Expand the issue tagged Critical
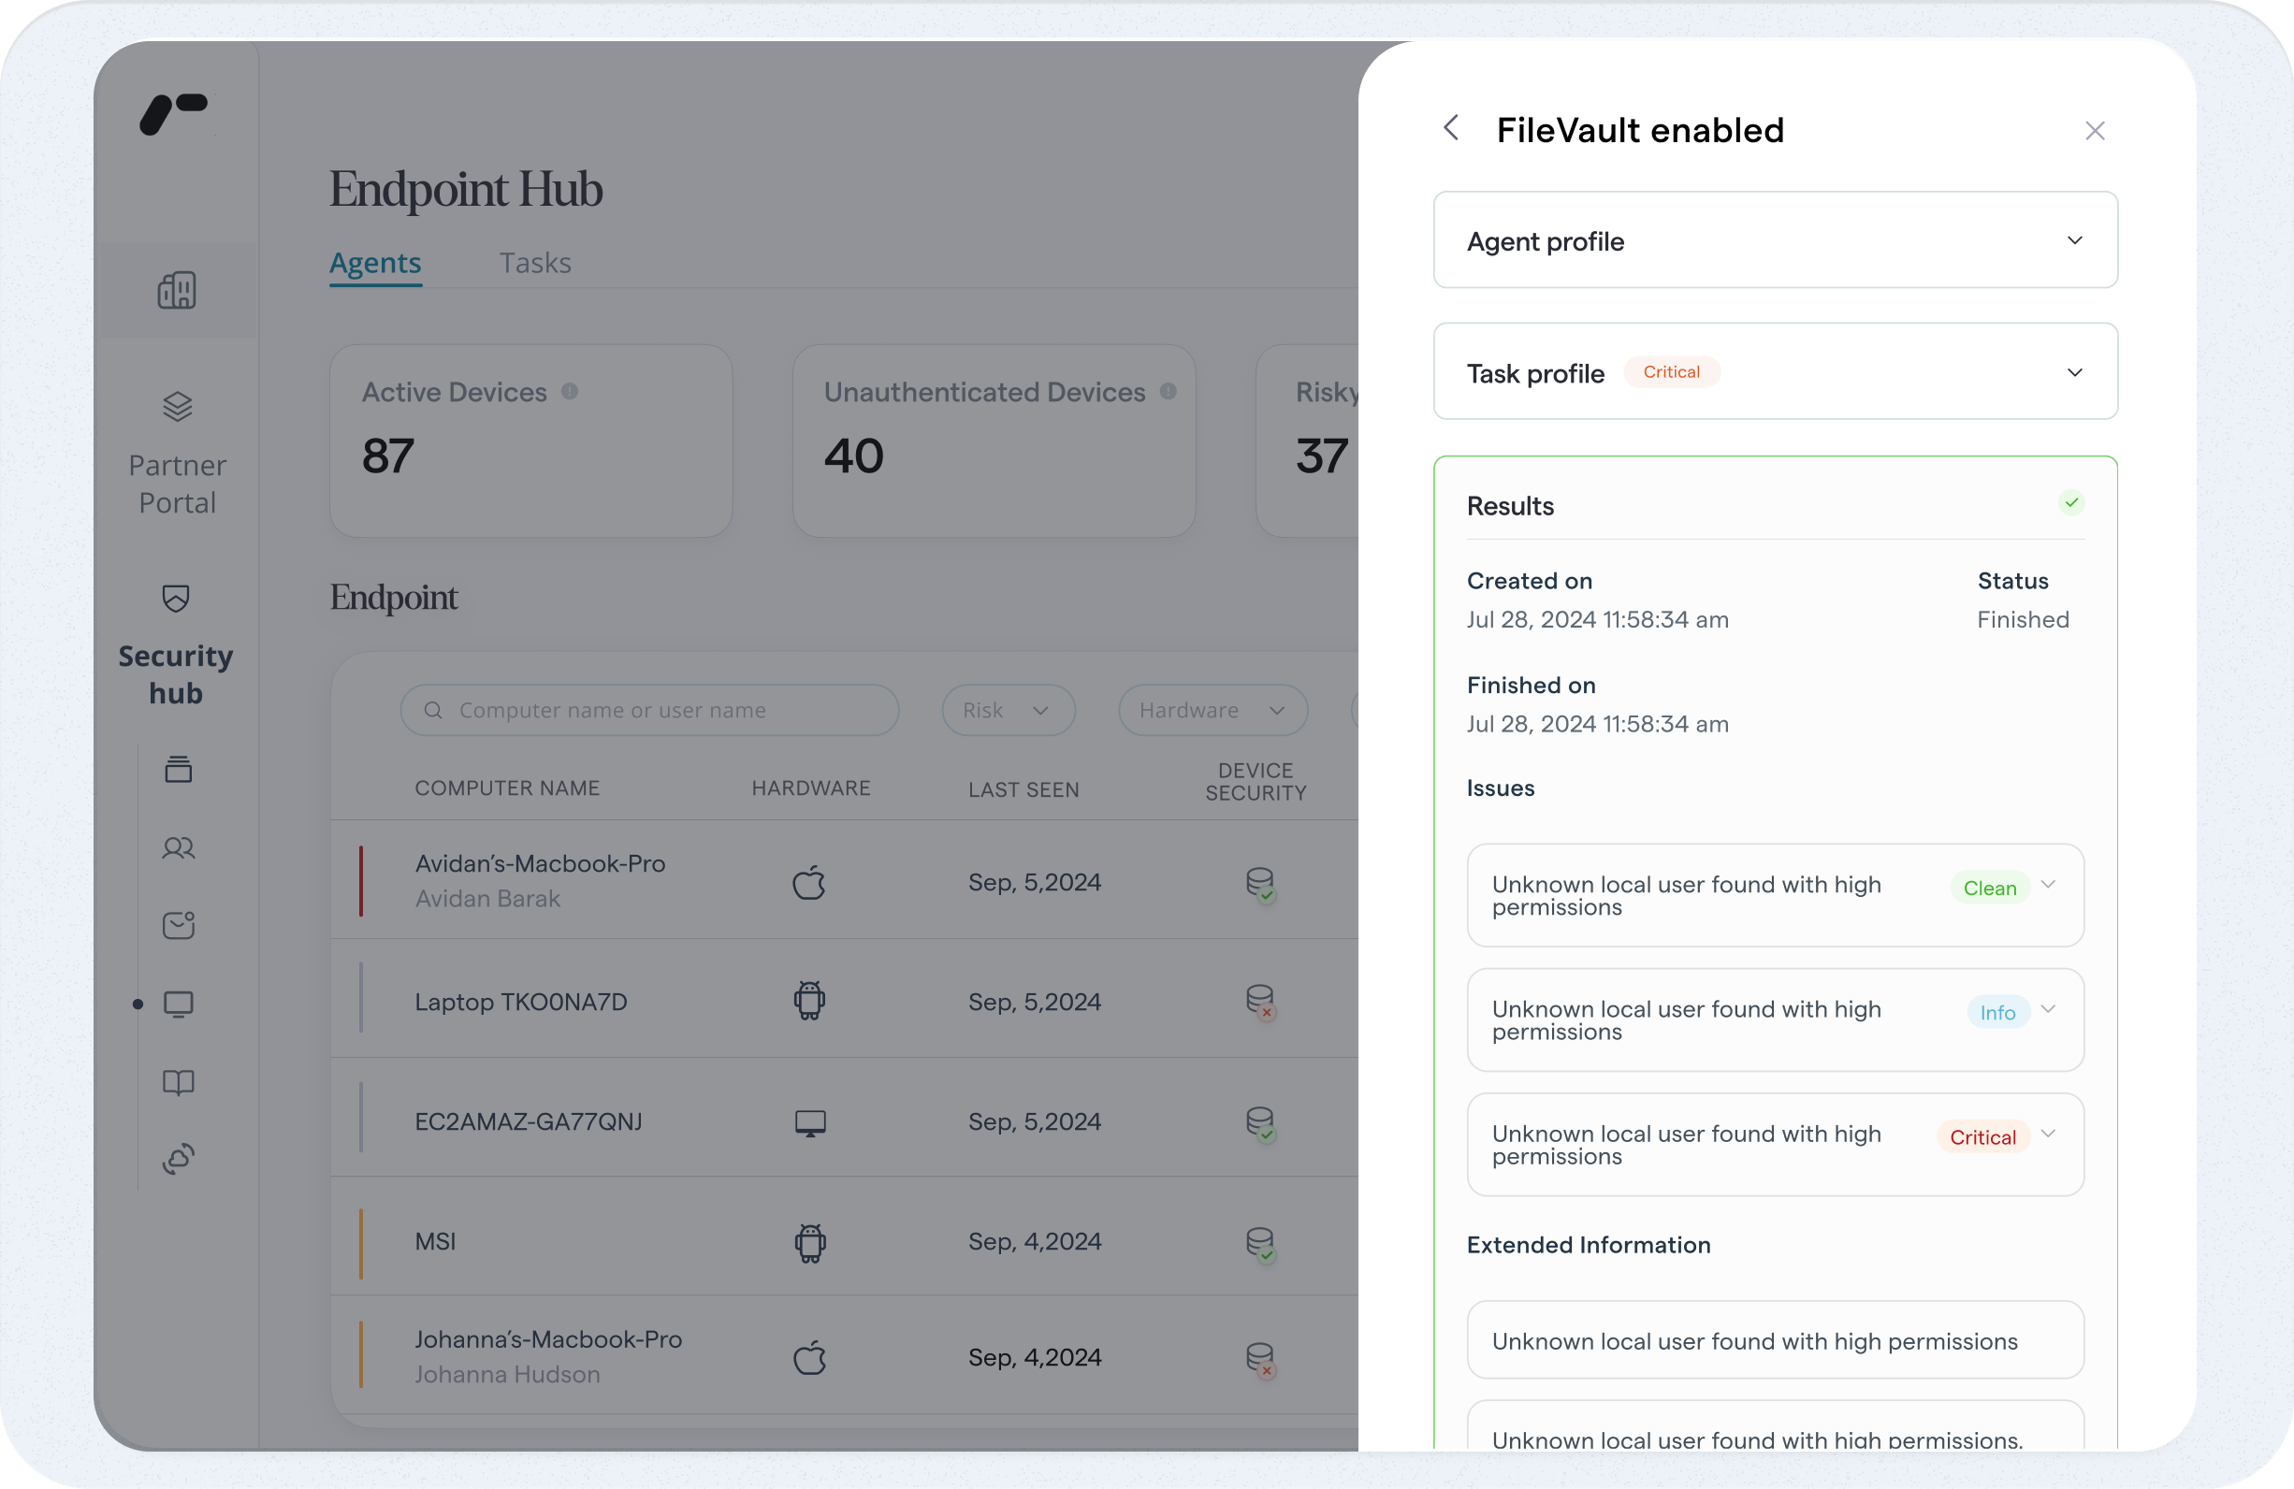The image size is (2294, 1489). tap(2048, 1135)
